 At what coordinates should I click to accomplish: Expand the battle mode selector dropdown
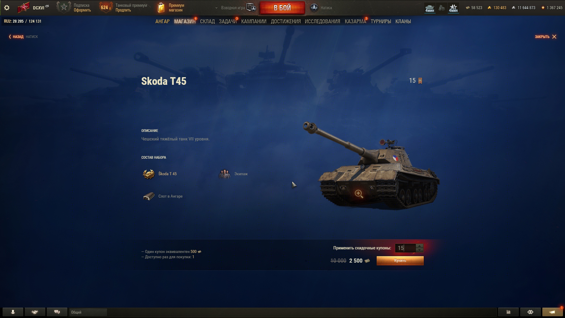pos(216,8)
